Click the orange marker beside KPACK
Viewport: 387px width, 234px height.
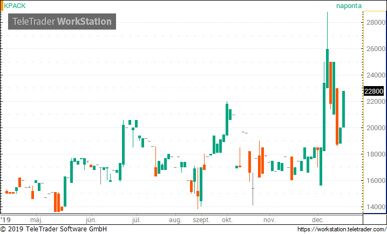(x=2, y=6)
